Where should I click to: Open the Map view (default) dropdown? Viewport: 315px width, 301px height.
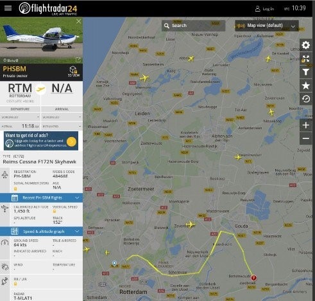(x=267, y=26)
